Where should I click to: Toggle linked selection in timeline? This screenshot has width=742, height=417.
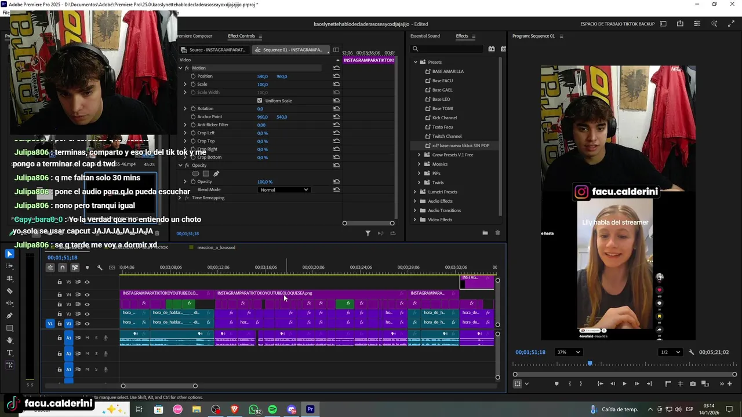pos(75,268)
